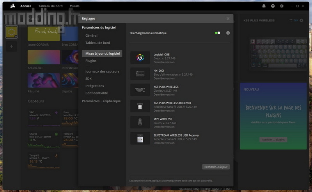Switch to Tableau de bord top tab
312x192 pixels.
[51, 6]
